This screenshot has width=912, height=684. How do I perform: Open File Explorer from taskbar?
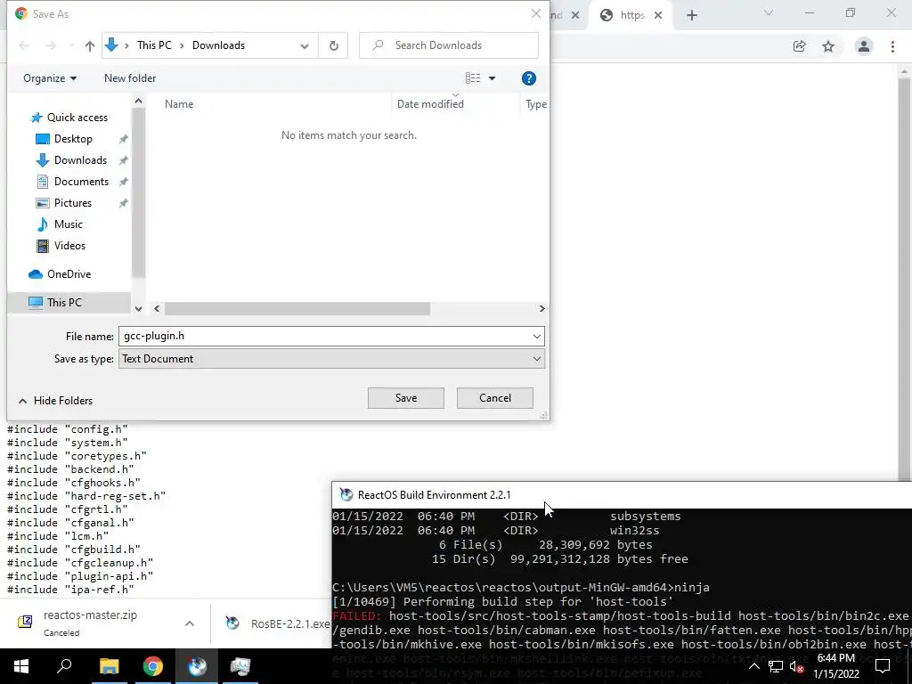[109, 666]
